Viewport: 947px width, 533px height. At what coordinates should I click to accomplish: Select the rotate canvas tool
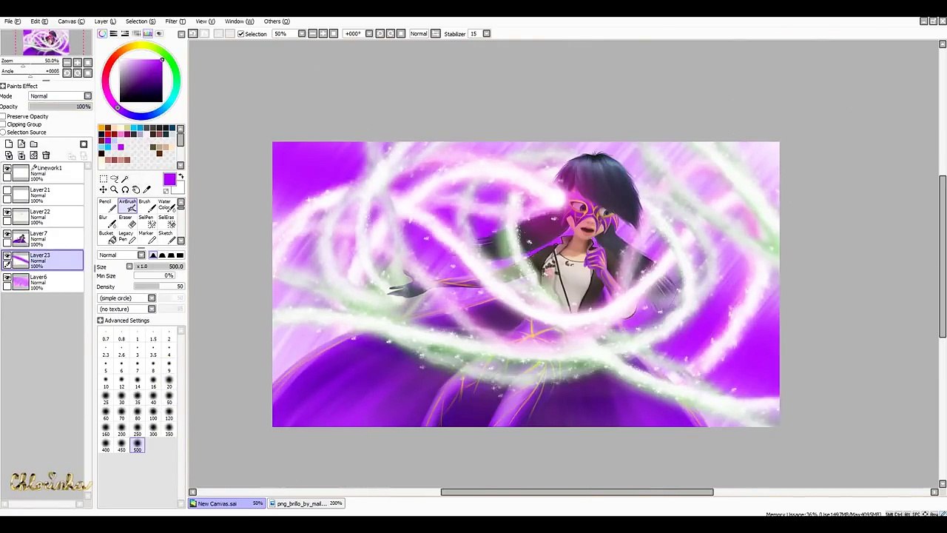[x=125, y=190]
